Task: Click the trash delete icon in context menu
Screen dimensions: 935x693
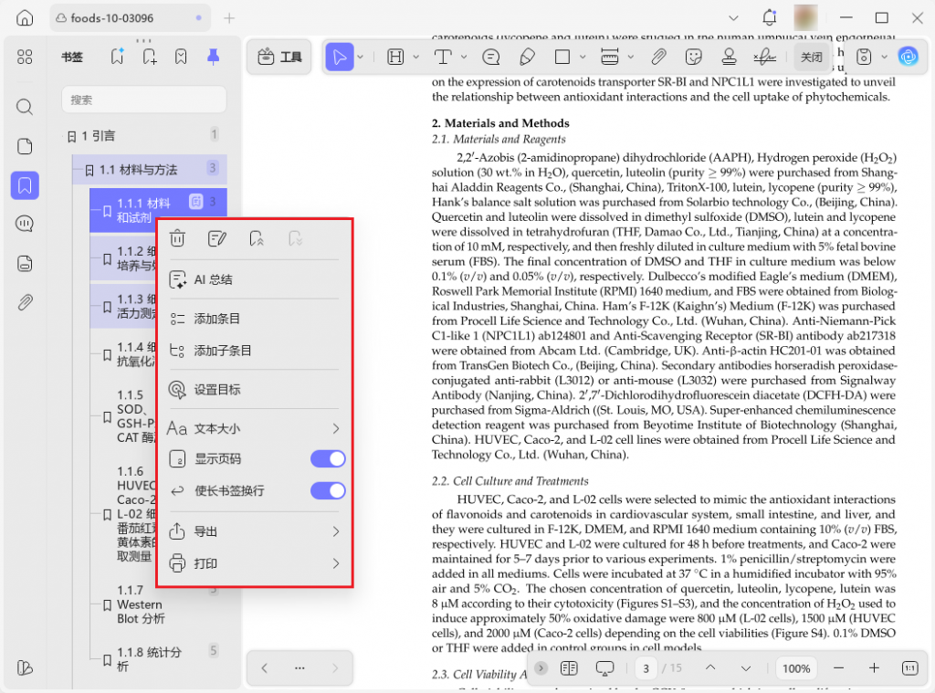Action: 178,239
